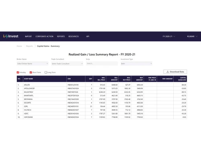Open the IMPORT menu
Screen dimensions: 201x151
click(29, 36)
